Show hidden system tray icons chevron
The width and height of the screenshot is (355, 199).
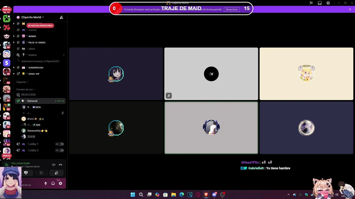[288, 195]
